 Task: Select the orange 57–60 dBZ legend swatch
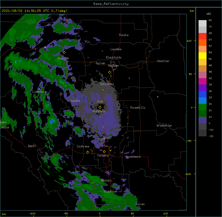202,43
